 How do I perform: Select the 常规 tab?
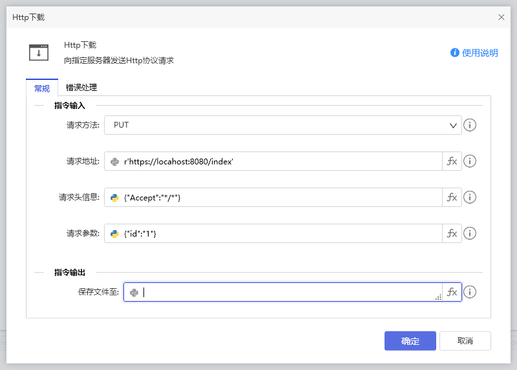(42, 88)
